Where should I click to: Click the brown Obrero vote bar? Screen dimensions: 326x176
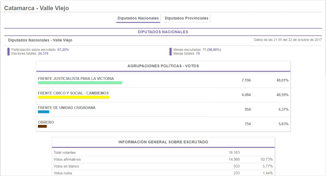tap(42, 126)
